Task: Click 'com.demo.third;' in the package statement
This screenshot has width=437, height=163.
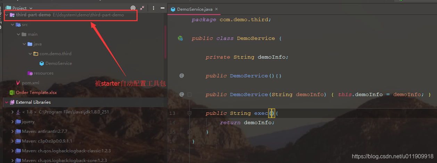Action: point(245,20)
